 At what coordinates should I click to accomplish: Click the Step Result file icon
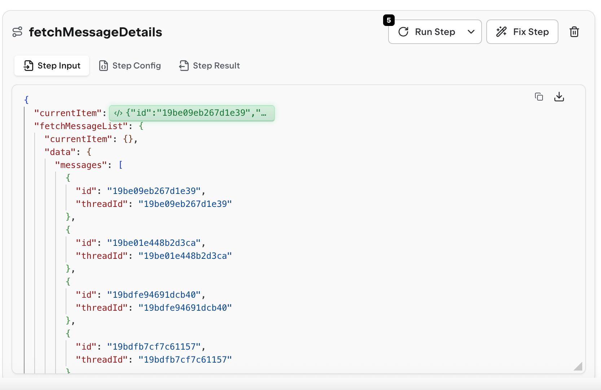(184, 66)
